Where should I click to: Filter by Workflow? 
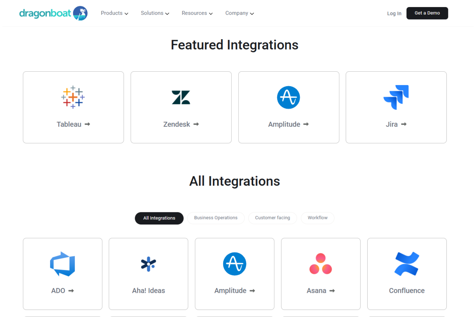click(317, 218)
